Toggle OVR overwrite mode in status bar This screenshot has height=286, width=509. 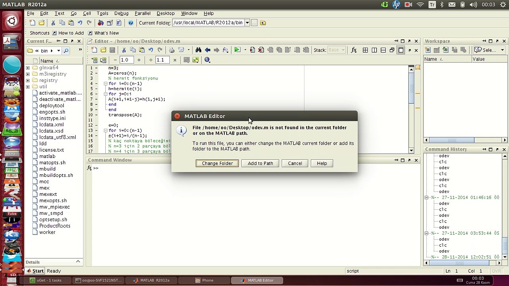(x=496, y=271)
